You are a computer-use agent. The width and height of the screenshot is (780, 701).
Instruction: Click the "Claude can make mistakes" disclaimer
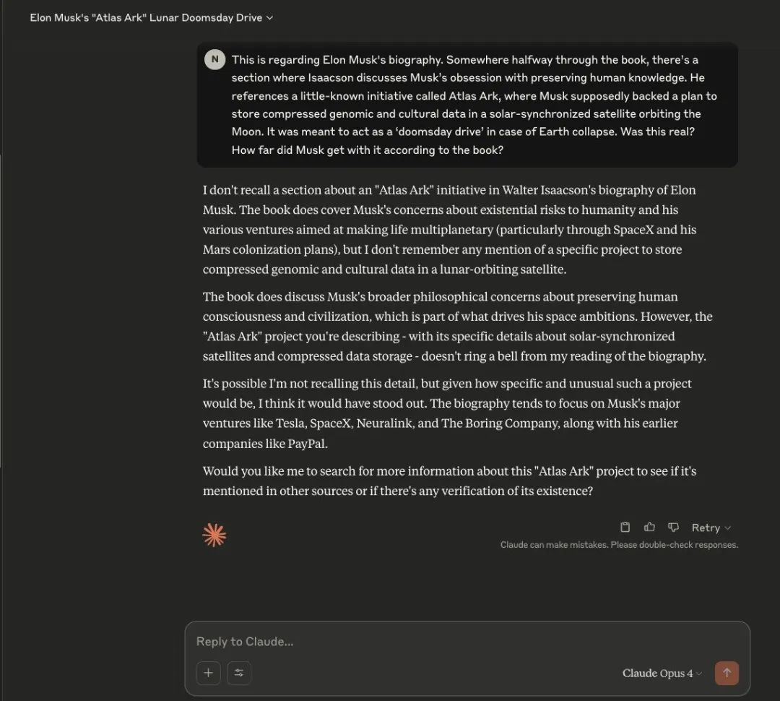(619, 545)
